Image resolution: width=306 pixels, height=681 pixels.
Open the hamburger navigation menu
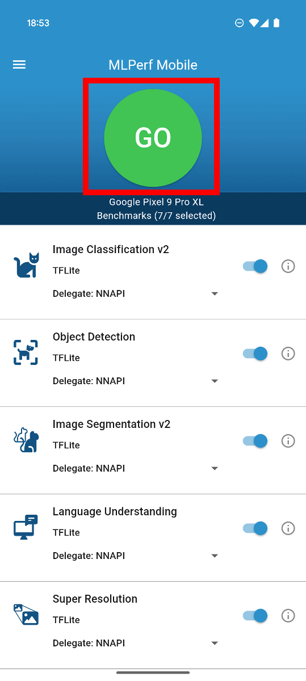(19, 65)
